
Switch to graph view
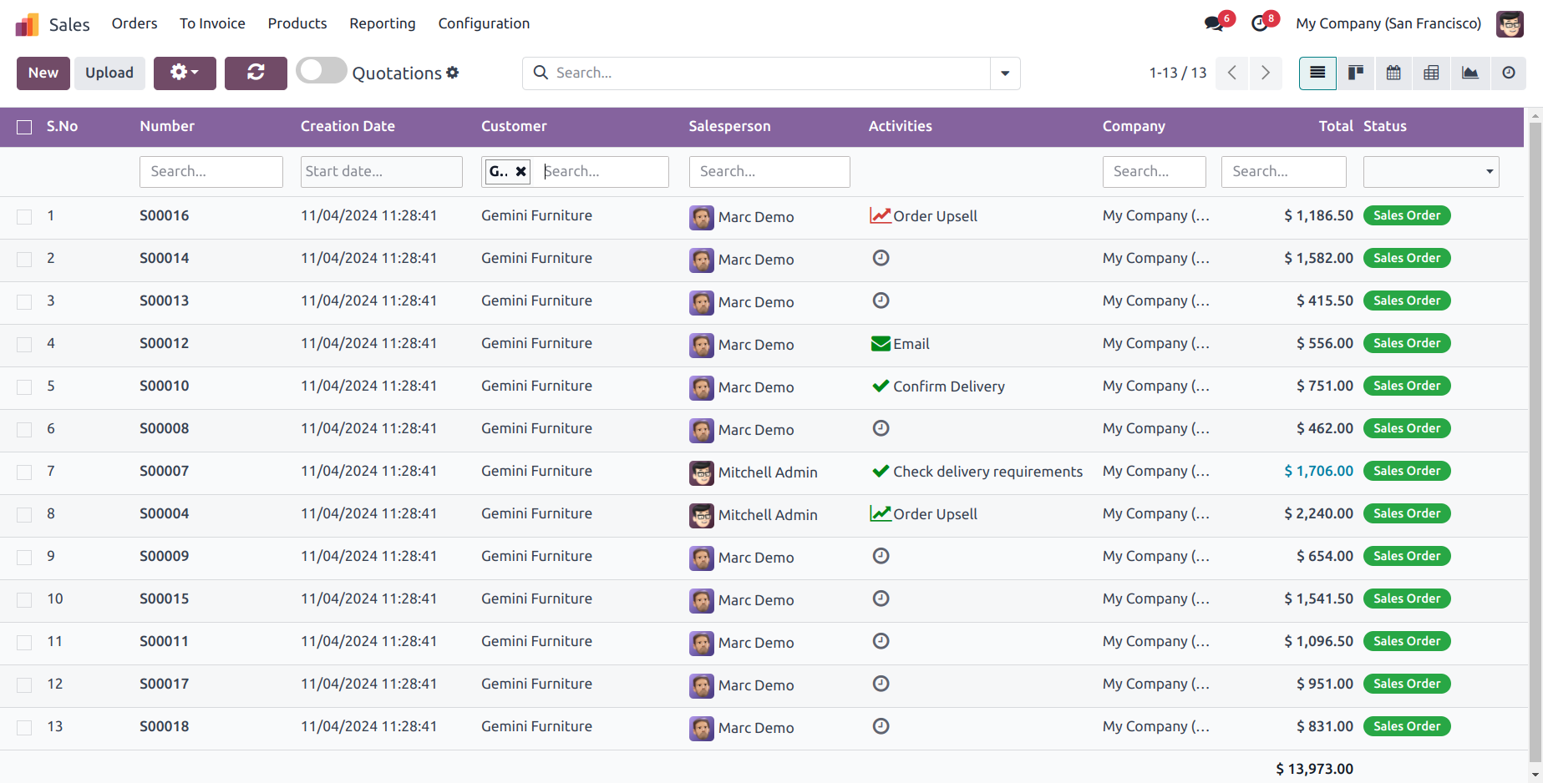[x=1470, y=73]
